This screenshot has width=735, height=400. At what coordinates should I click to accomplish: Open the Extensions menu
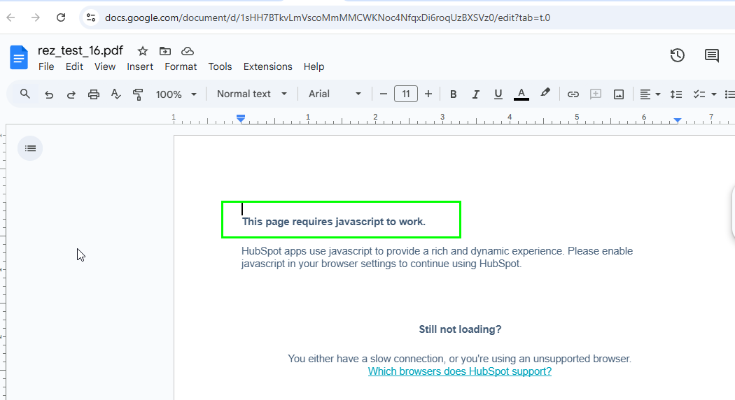(267, 66)
